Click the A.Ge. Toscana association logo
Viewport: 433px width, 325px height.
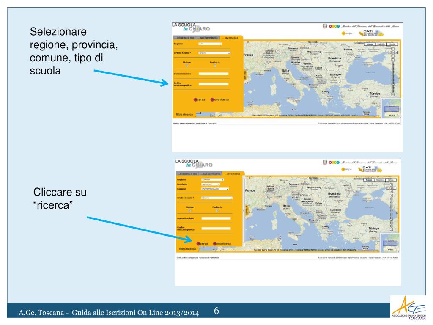pyautogui.click(x=409, y=308)
